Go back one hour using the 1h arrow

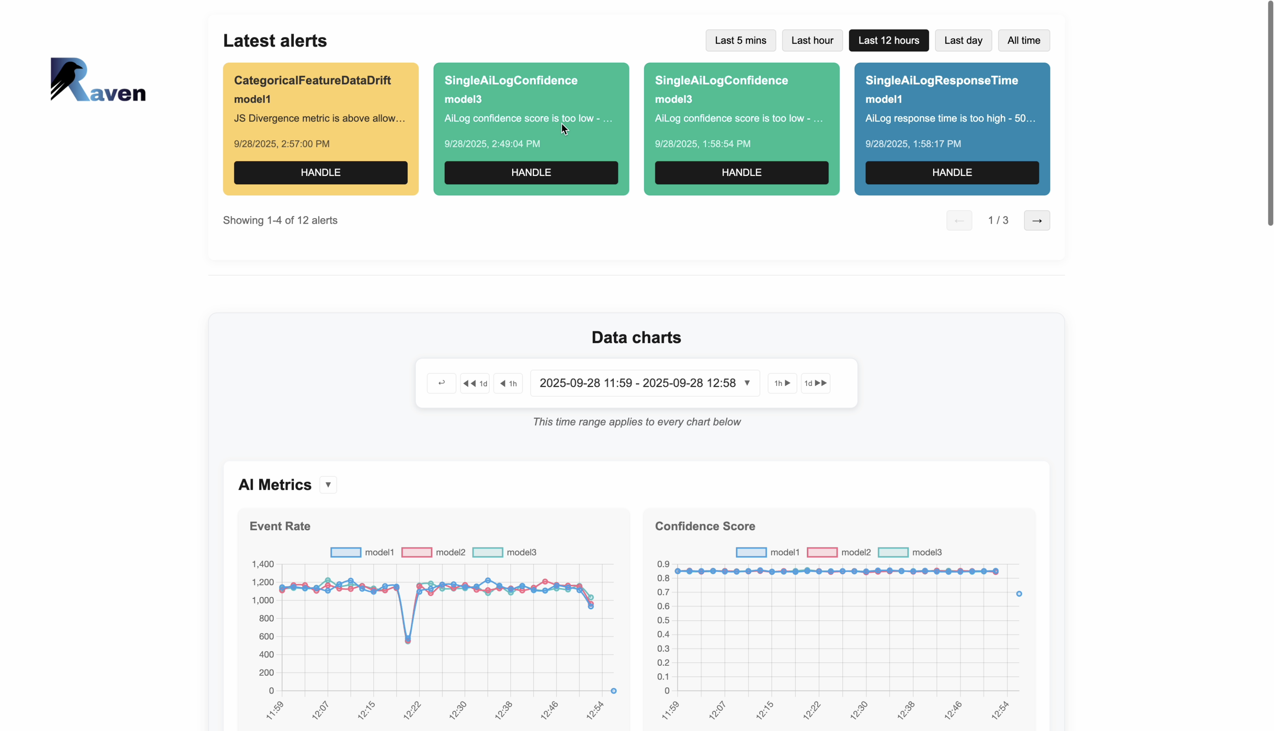pos(508,382)
